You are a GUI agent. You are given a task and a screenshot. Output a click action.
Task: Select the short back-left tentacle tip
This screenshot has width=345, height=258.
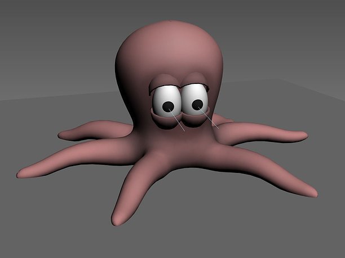point(63,135)
